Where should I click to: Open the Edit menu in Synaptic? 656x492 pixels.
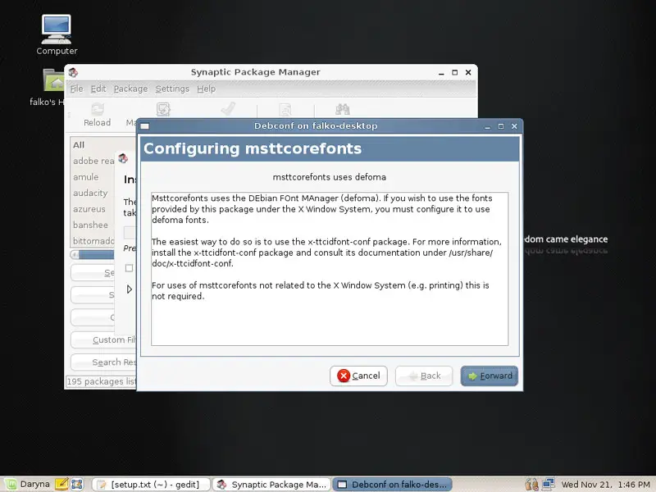pos(98,89)
